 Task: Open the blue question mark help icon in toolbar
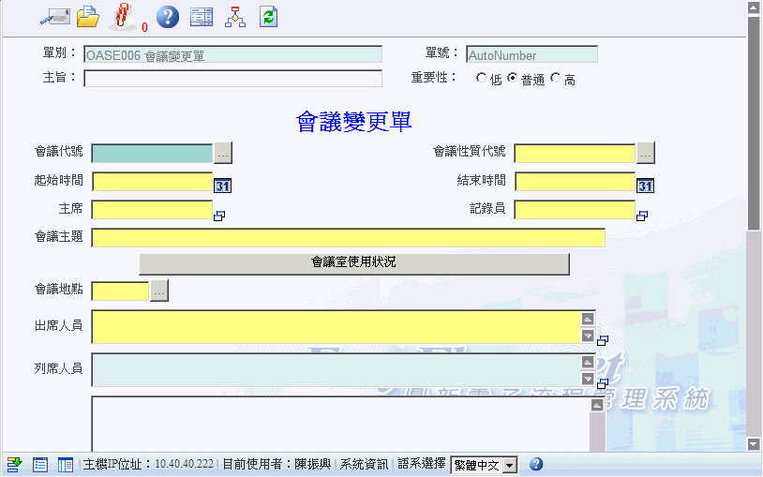[x=167, y=16]
